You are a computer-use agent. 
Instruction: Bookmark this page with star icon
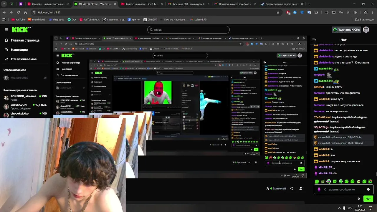coord(278,12)
